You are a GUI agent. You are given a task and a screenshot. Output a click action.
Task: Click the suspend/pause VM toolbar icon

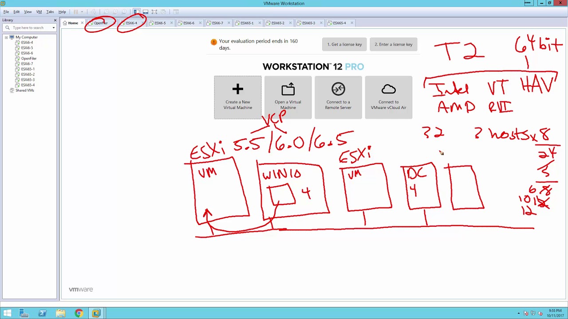(76, 12)
